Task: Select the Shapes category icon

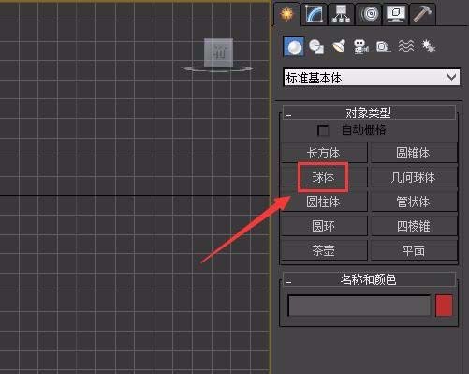Action: point(316,47)
